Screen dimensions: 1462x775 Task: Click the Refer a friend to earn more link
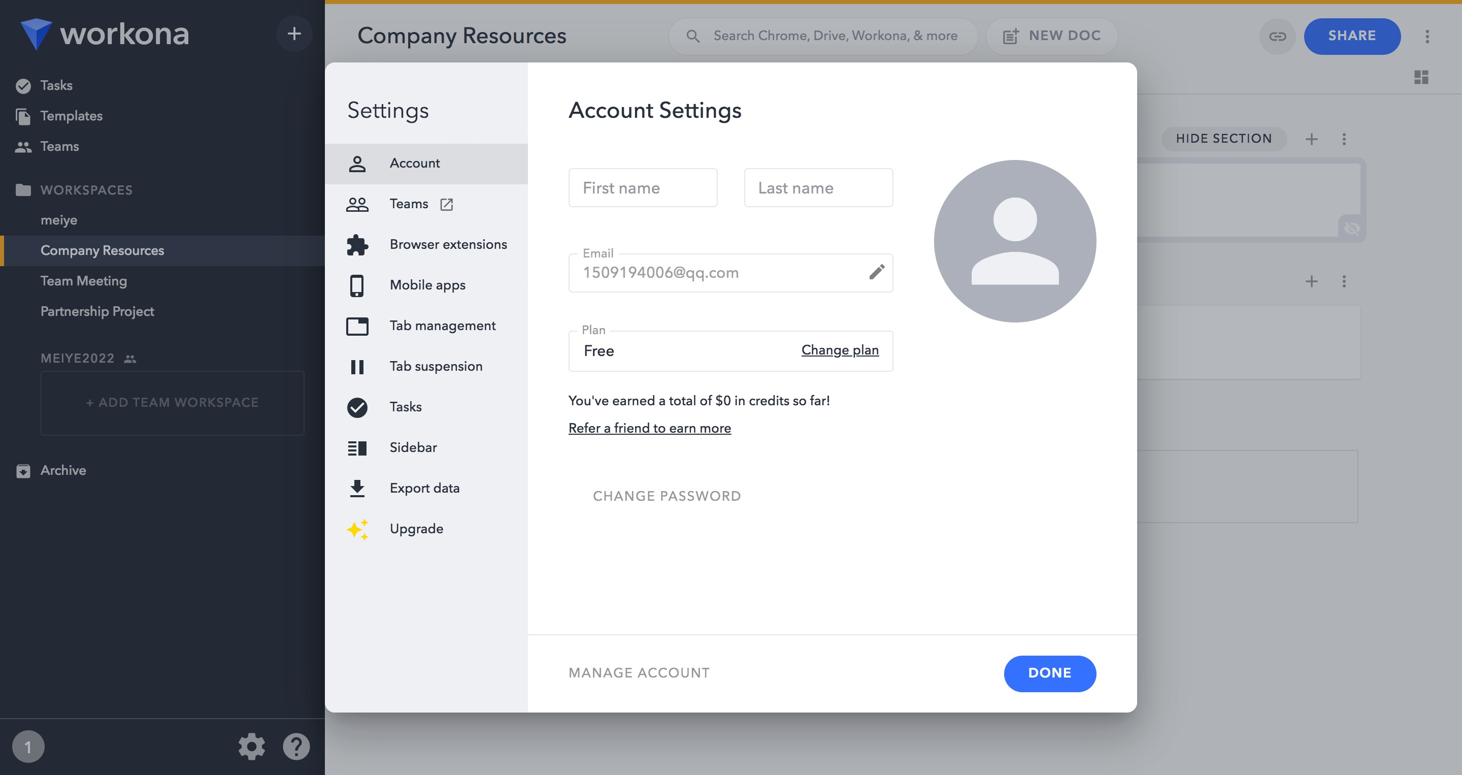coord(649,428)
